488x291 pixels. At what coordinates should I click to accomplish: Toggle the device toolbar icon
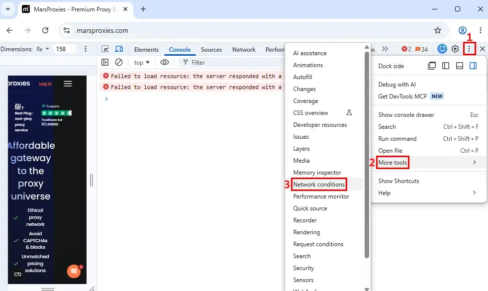coord(119,49)
